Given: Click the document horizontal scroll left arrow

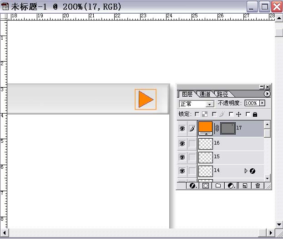Looking at the screenshot, I should pos(5,233).
